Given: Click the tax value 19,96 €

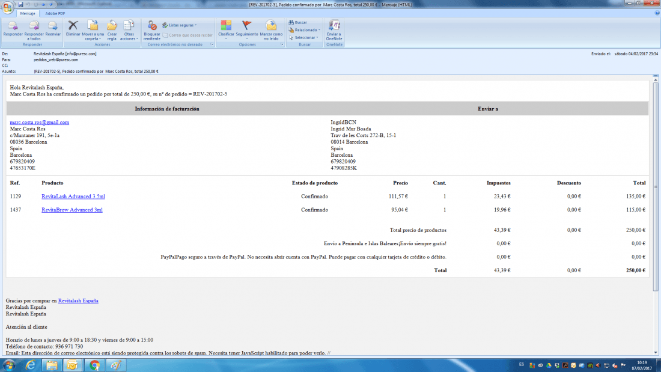Looking at the screenshot, I should pos(502,210).
